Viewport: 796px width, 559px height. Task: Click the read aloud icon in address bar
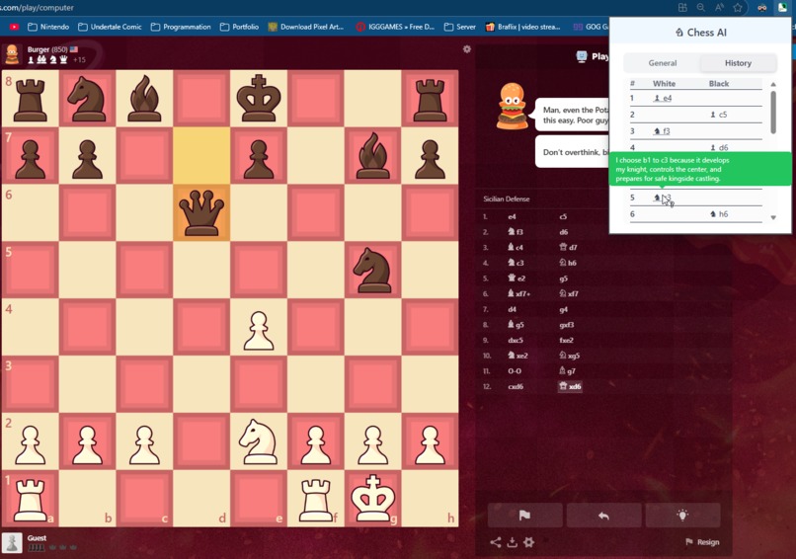point(719,8)
